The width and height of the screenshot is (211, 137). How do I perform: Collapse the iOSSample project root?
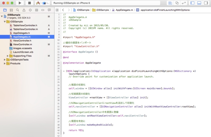(x=2, y=16)
